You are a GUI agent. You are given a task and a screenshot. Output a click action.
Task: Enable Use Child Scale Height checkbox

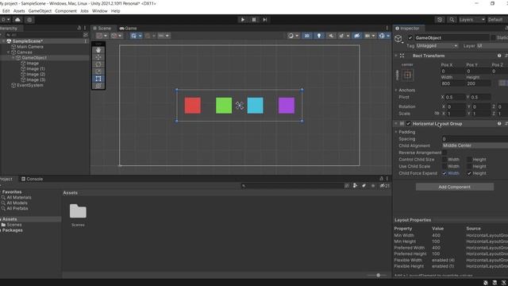[469, 166]
